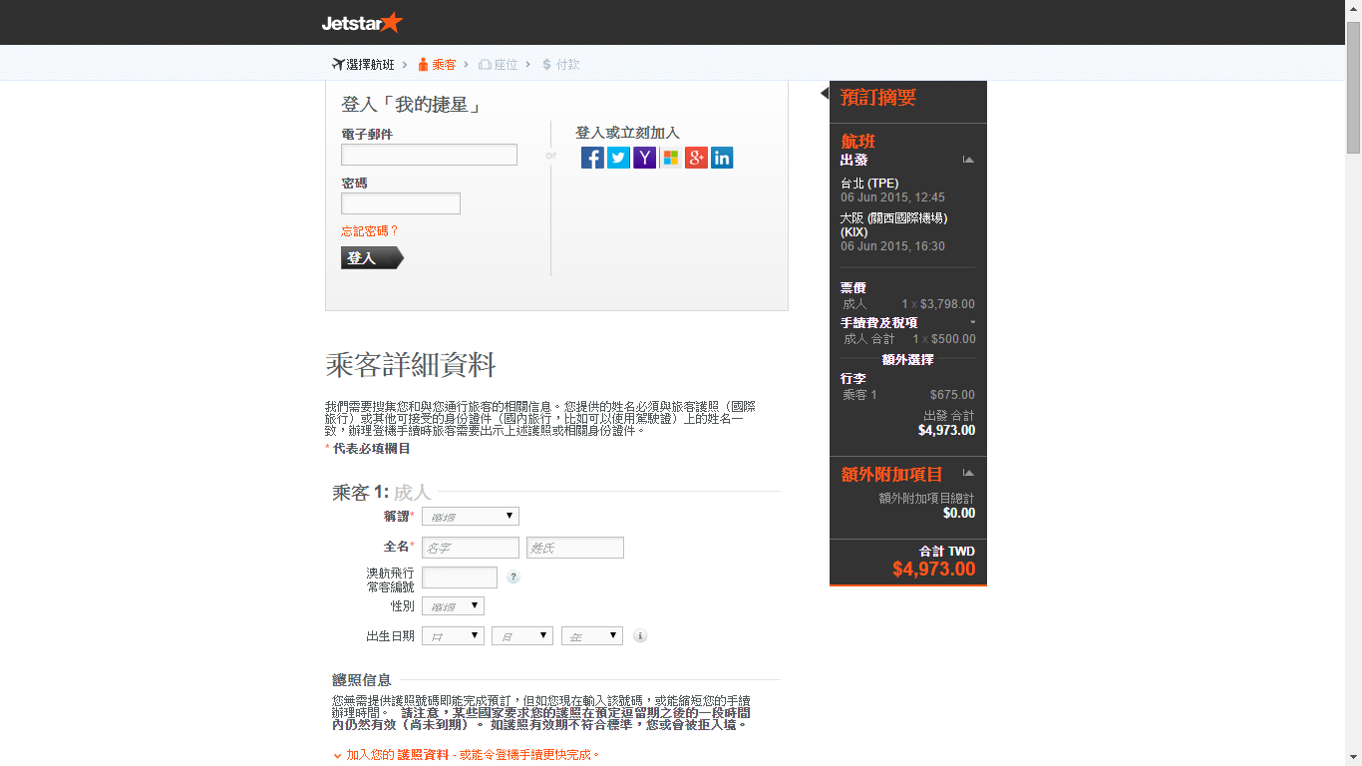Viewport: 1362px width, 766px height.
Task: Click the 姓氏 last name field
Action: click(575, 548)
